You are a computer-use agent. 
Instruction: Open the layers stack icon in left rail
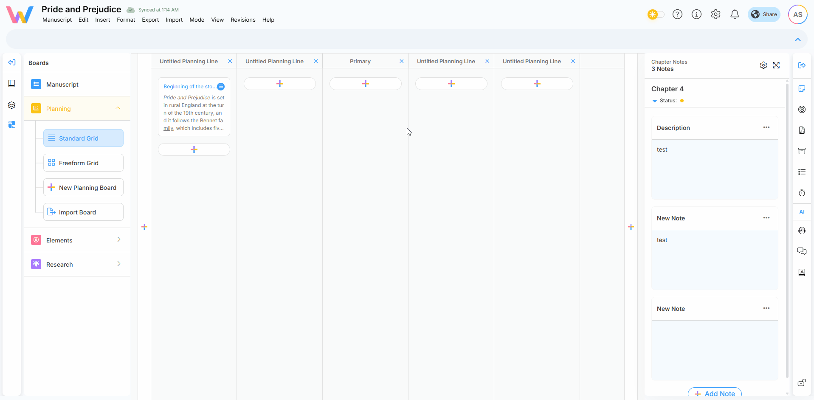pos(12,105)
